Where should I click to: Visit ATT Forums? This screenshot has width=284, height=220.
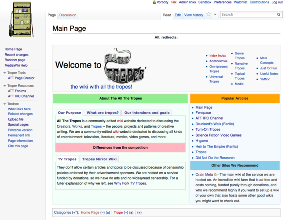click(17, 91)
